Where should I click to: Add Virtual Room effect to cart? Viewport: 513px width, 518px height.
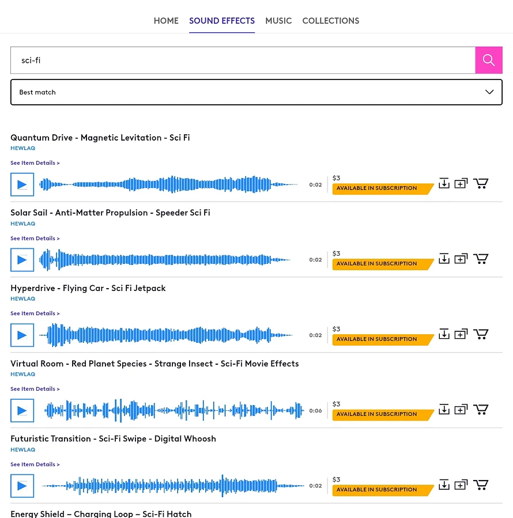click(x=481, y=409)
